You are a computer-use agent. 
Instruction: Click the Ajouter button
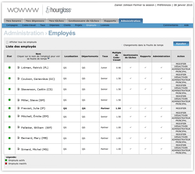[x=181, y=43]
